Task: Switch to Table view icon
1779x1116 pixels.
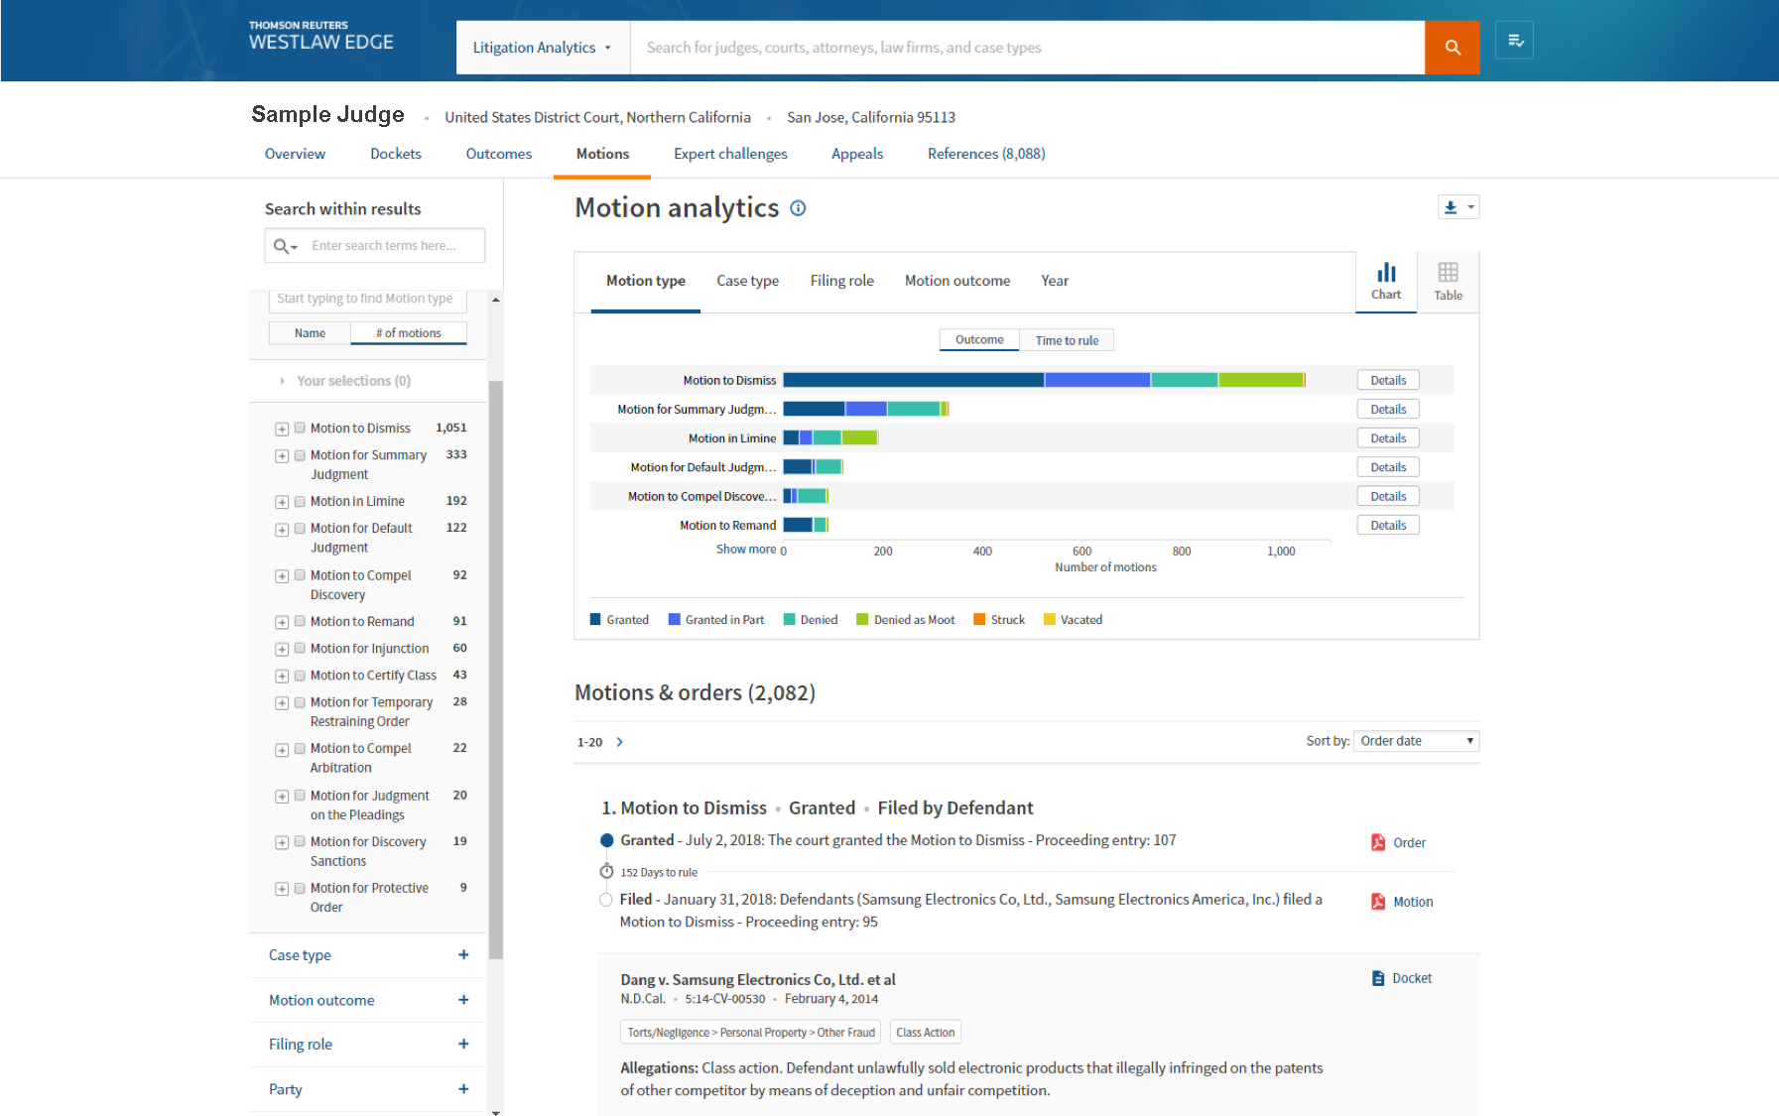Action: (1448, 281)
